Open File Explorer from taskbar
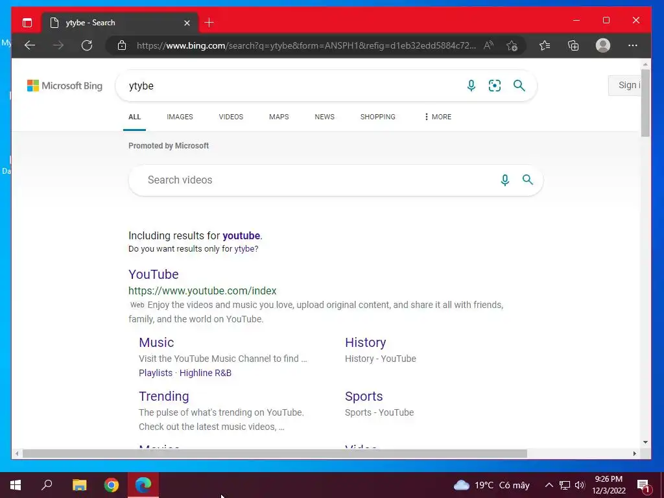The width and height of the screenshot is (664, 498). pyautogui.click(x=79, y=485)
